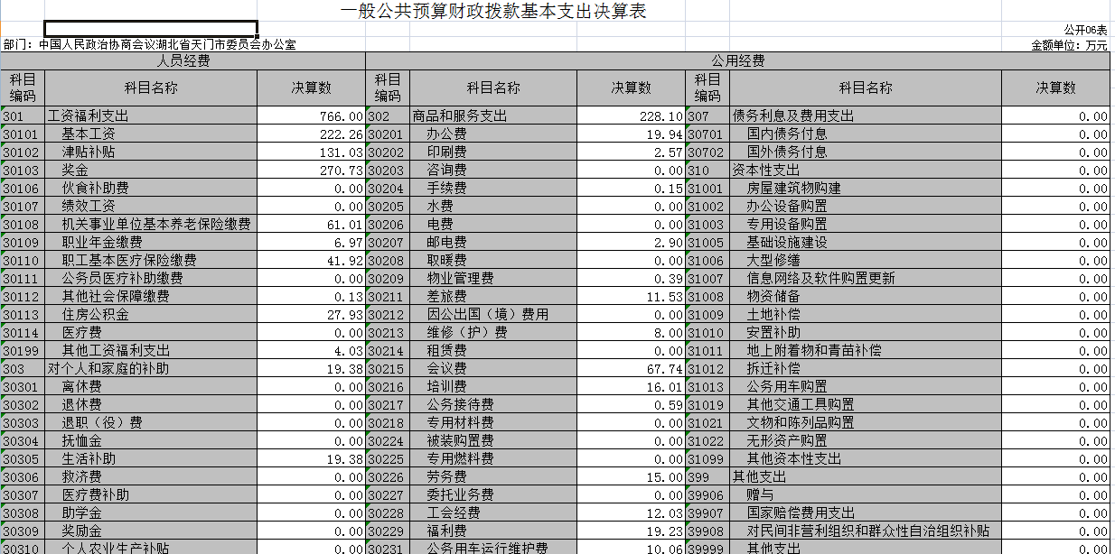Click the 劳务费 cell

[493, 477]
